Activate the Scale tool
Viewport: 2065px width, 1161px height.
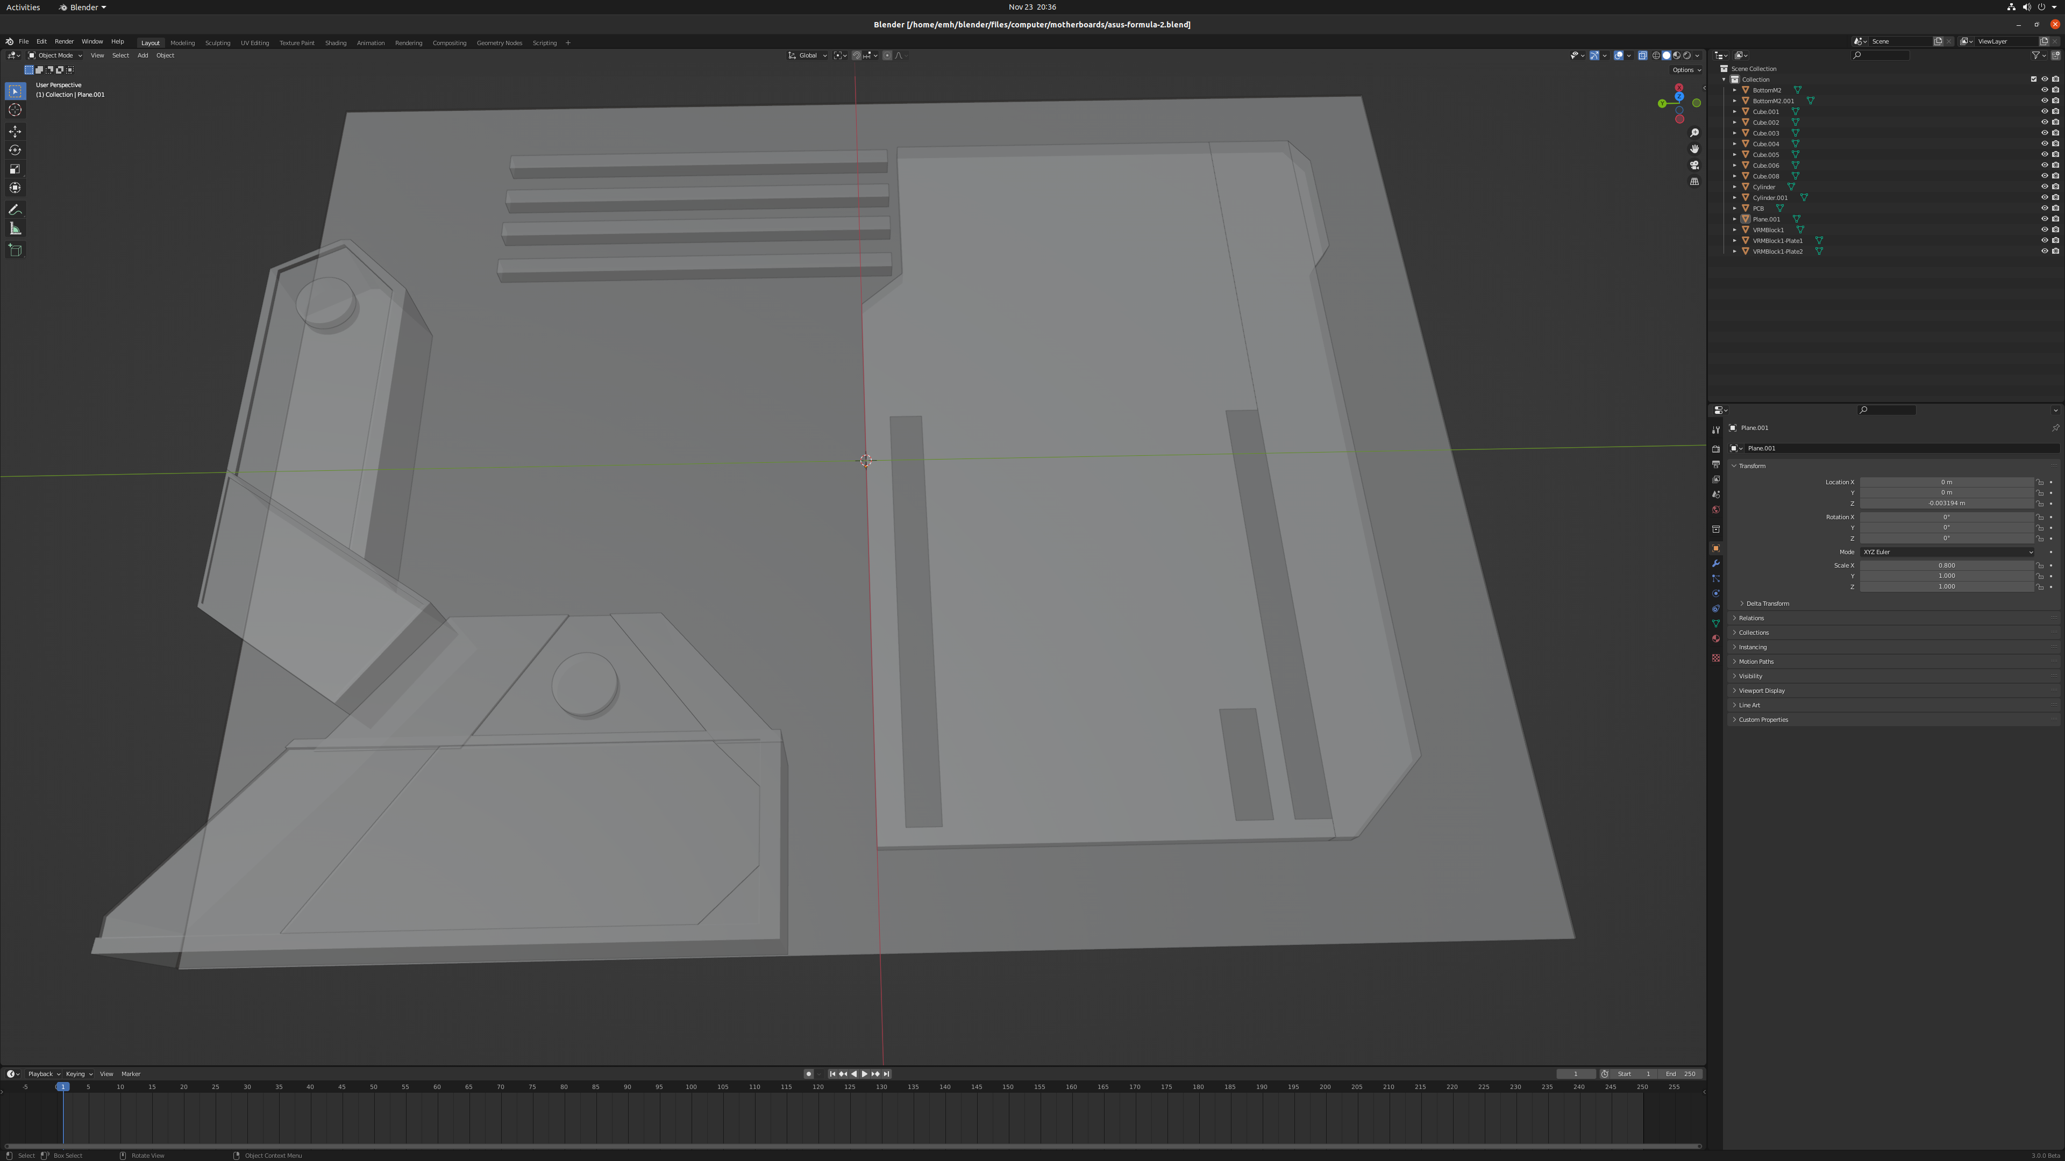coord(15,169)
